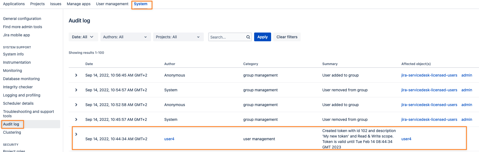The image size is (479, 152).
Task: Open the Date: All filter dropdown
Action: pyautogui.click(x=83, y=37)
